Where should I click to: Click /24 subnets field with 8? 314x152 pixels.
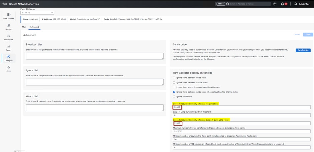point(242,147)
